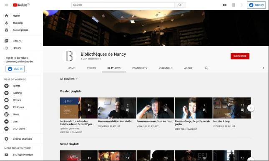
Task: Expand the All playlists dropdown
Action: click(69, 79)
